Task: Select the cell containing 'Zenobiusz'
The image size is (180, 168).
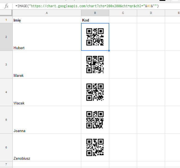Action: tap(47, 147)
